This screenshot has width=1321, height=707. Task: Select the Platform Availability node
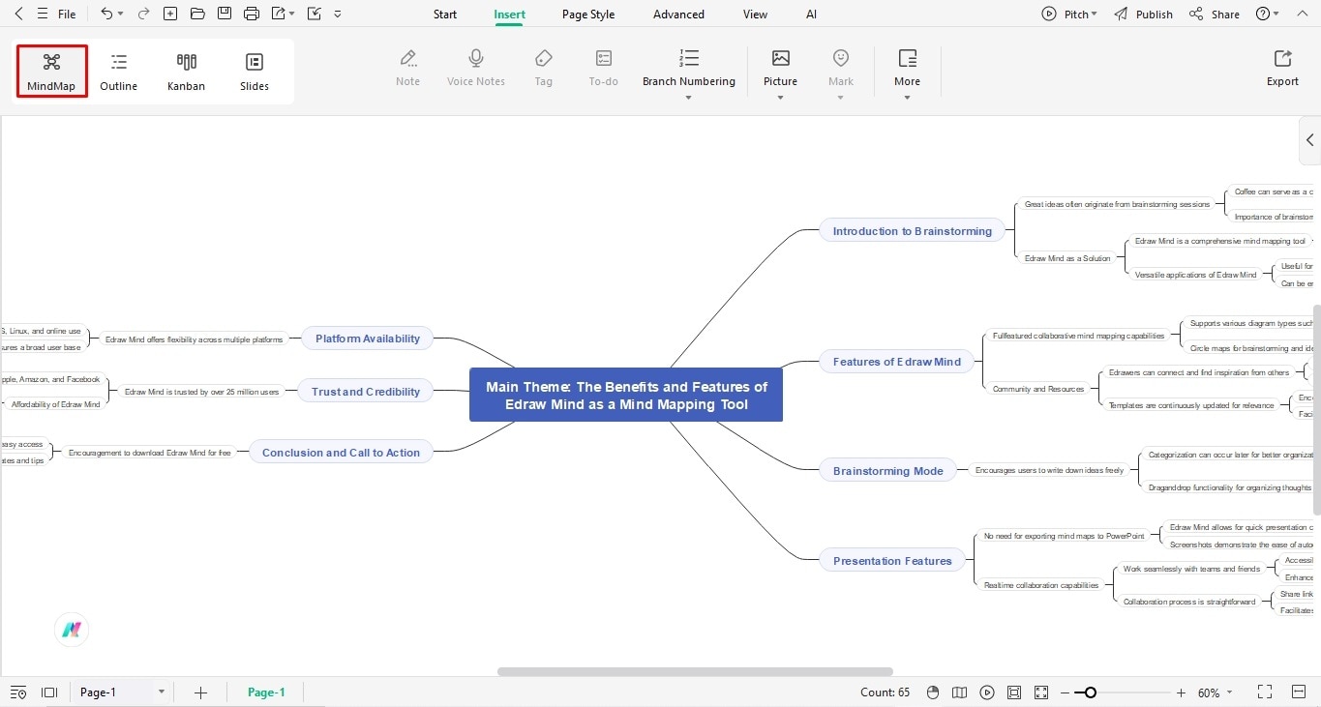click(368, 339)
